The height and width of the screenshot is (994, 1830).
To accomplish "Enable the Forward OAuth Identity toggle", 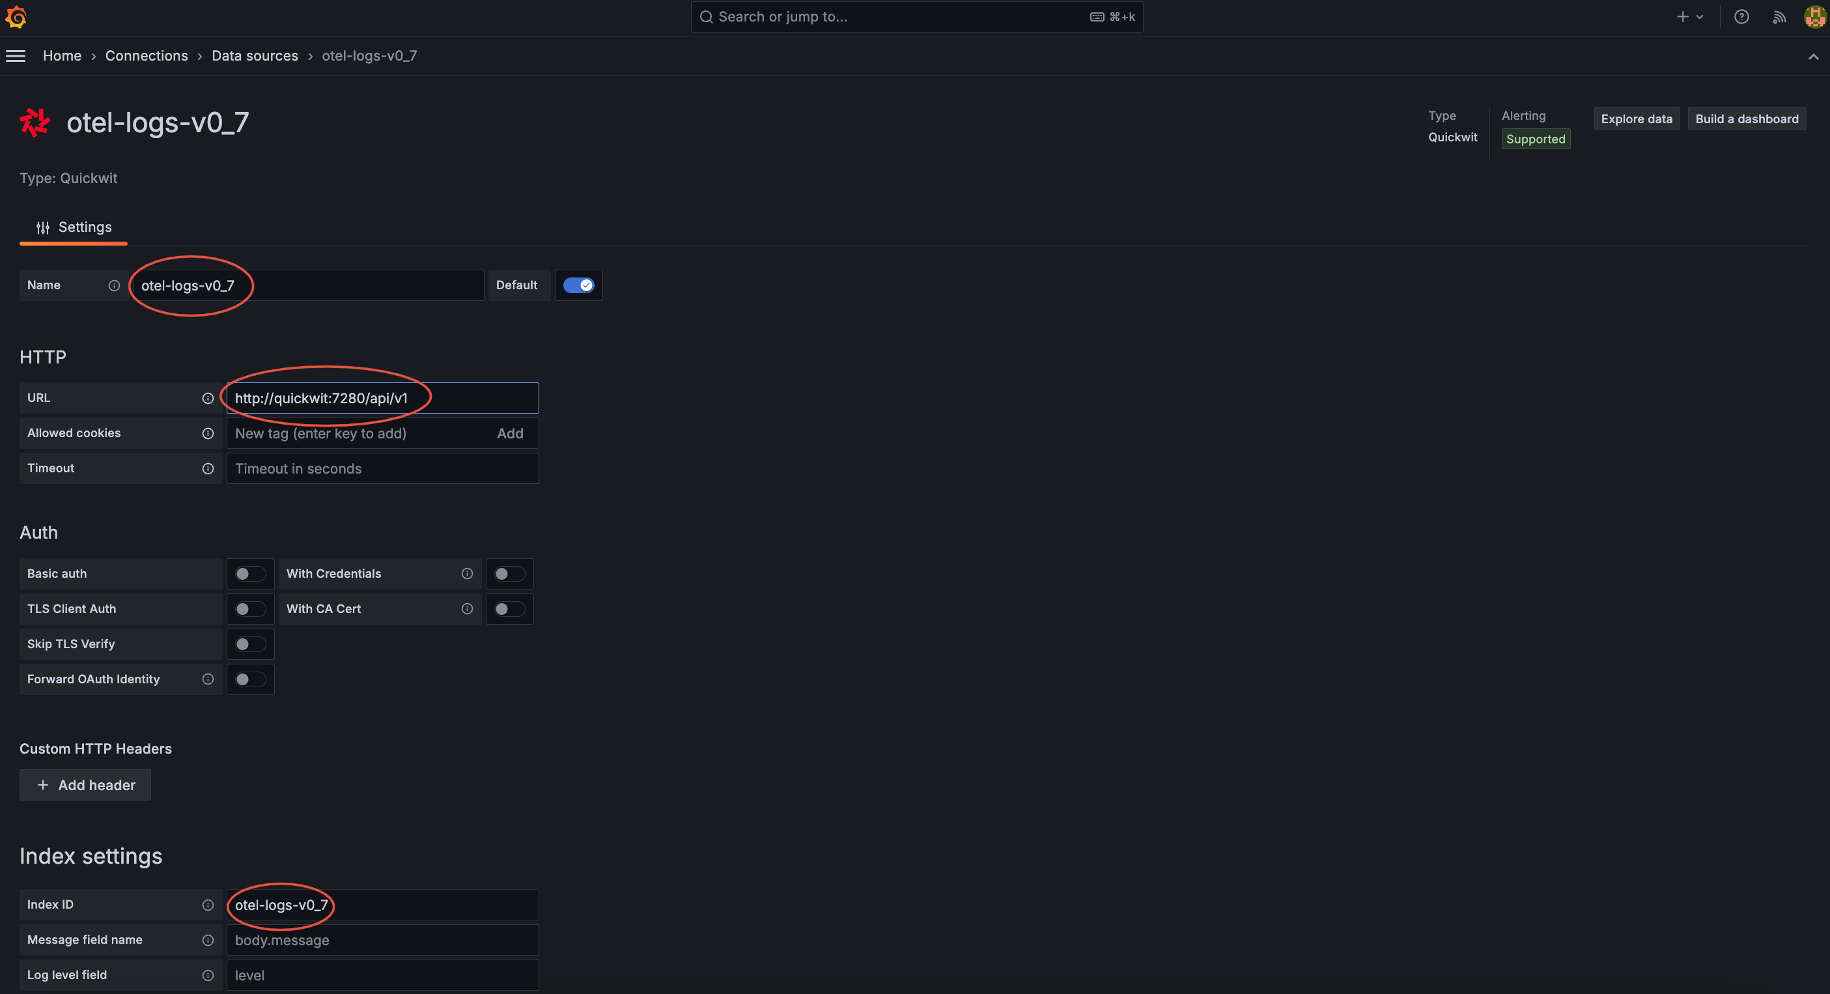I will coord(250,679).
